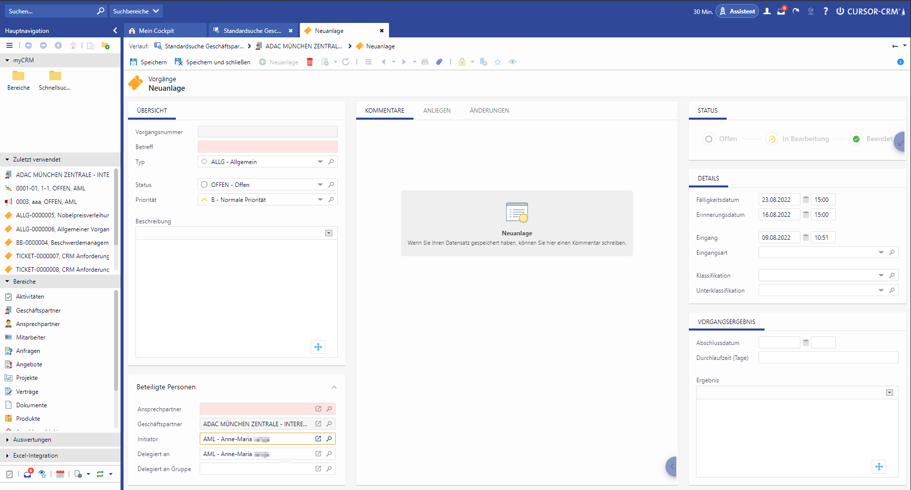Open the calendar picker for Fälligkeitsdatum
Viewport: 911px width, 490px height.
806,200
